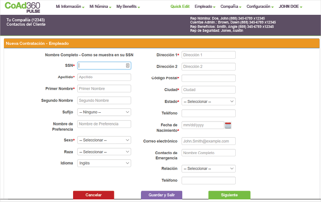Click the Ciudad input field
Image resolution: width=321 pixels, height=202 pixels.
(208, 90)
